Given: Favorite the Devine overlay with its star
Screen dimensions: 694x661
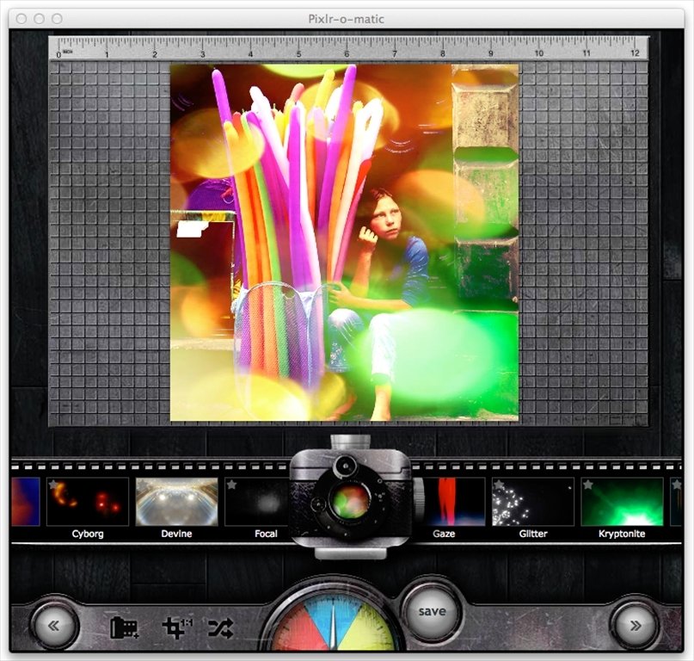Looking at the screenshot, I should [x=143, y=485].
